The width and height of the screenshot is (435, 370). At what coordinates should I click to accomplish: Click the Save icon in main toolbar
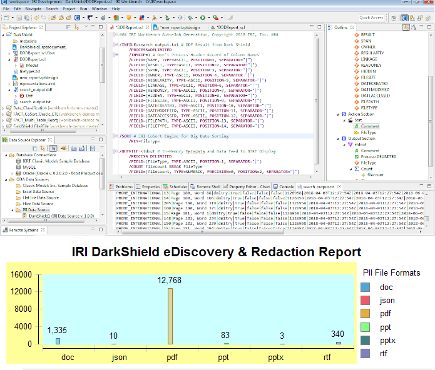click(19, 17)
